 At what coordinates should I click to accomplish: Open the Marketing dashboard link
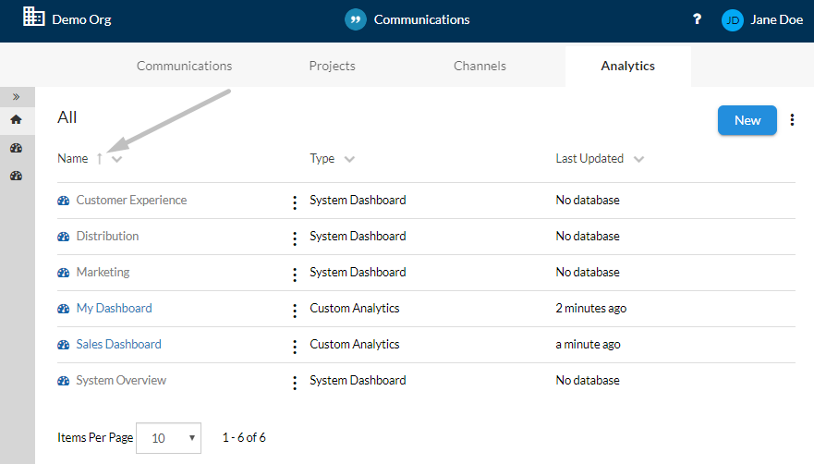[103, 273]
